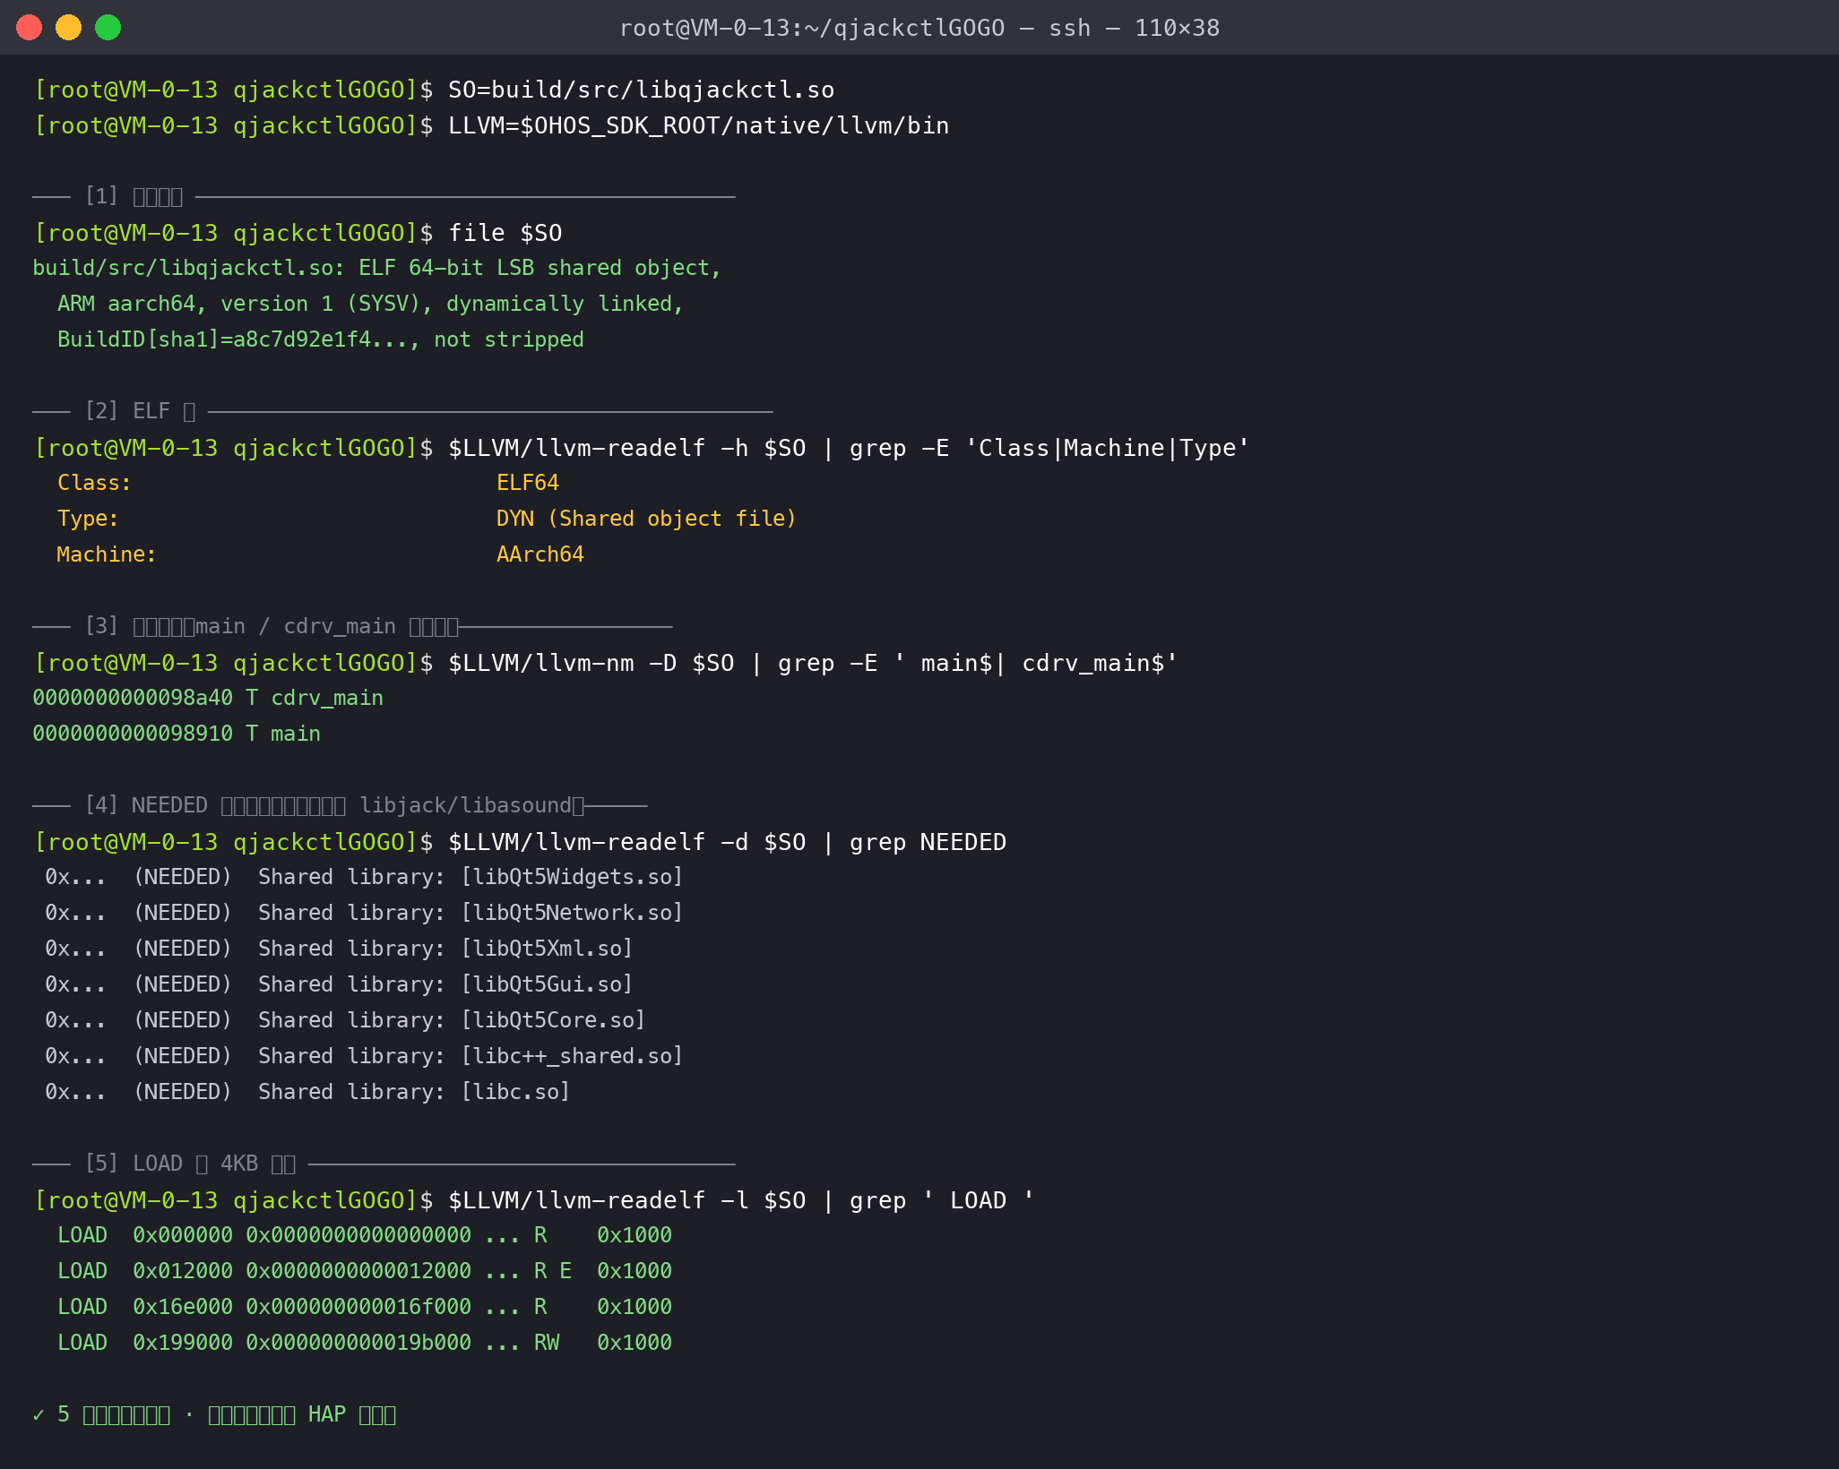Click '0000000000098a40 T cdrv_main' symbol line
Image resolution: width=1839 pixels, height=1469 pixels.
pos(208,698)
